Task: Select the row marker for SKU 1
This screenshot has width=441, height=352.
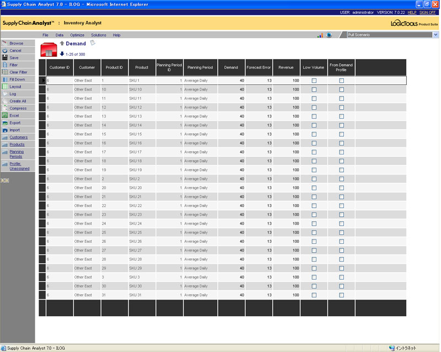Action: 42,81
